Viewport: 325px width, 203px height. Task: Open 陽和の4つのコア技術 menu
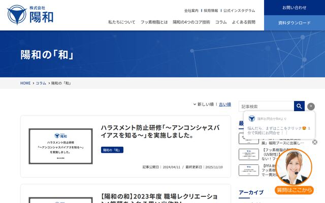(x=191, y=22)
